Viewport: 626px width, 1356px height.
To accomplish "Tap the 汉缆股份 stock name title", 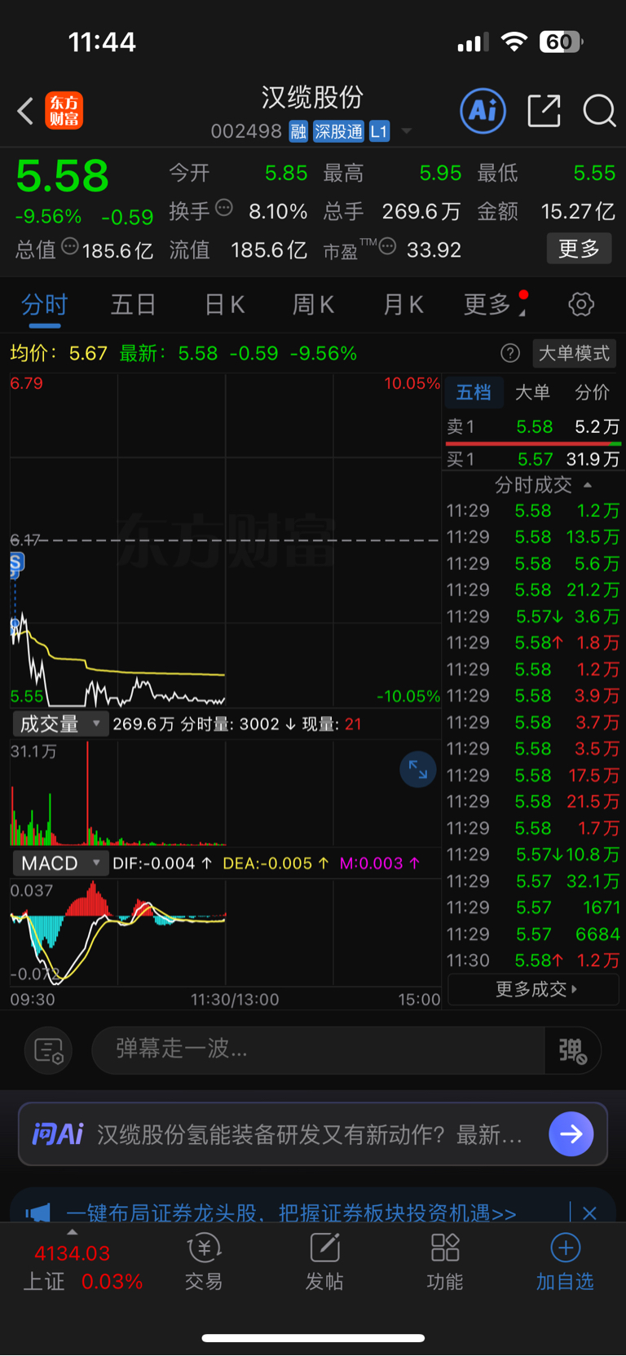I will click(312, 98).
